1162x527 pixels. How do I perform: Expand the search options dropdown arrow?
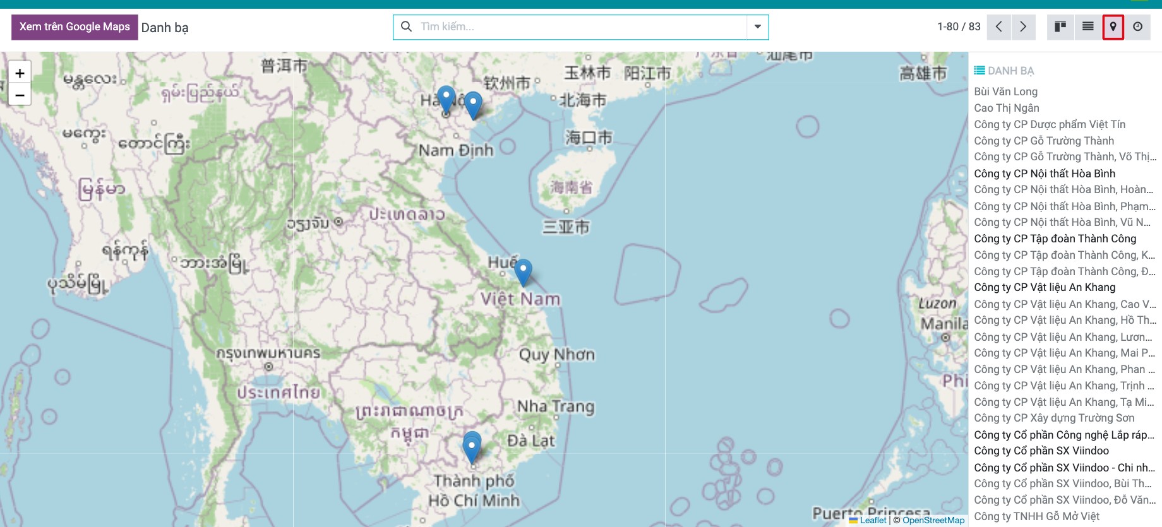click(x=757, y=27)
